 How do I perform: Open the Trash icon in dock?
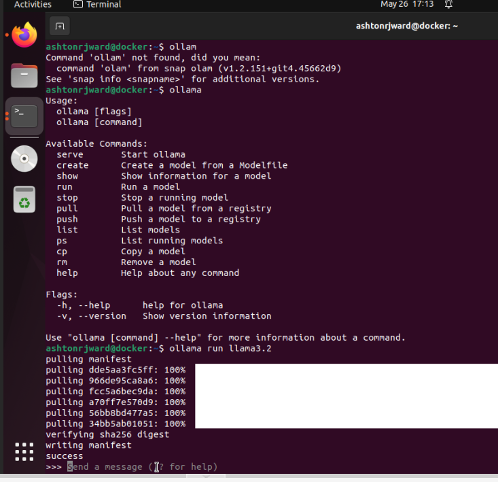(x=24, y=199)
